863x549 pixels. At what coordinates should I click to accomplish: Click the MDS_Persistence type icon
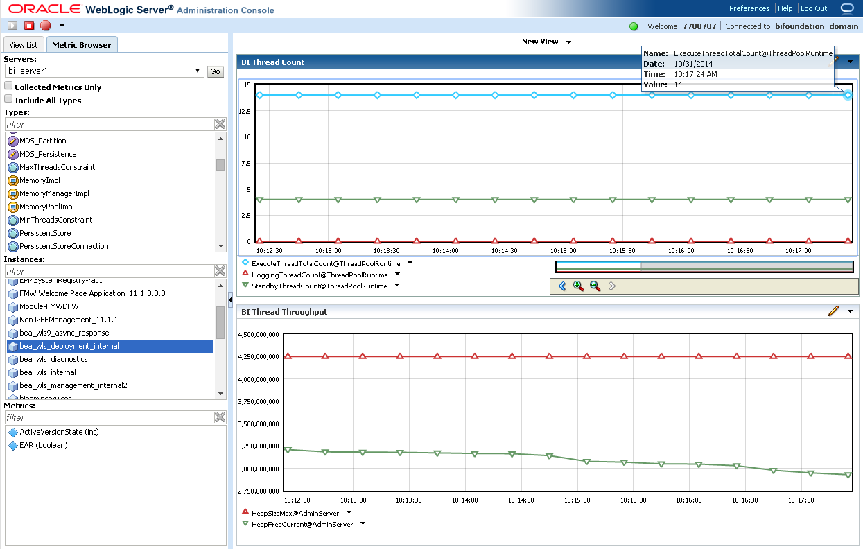click(12, 154)
